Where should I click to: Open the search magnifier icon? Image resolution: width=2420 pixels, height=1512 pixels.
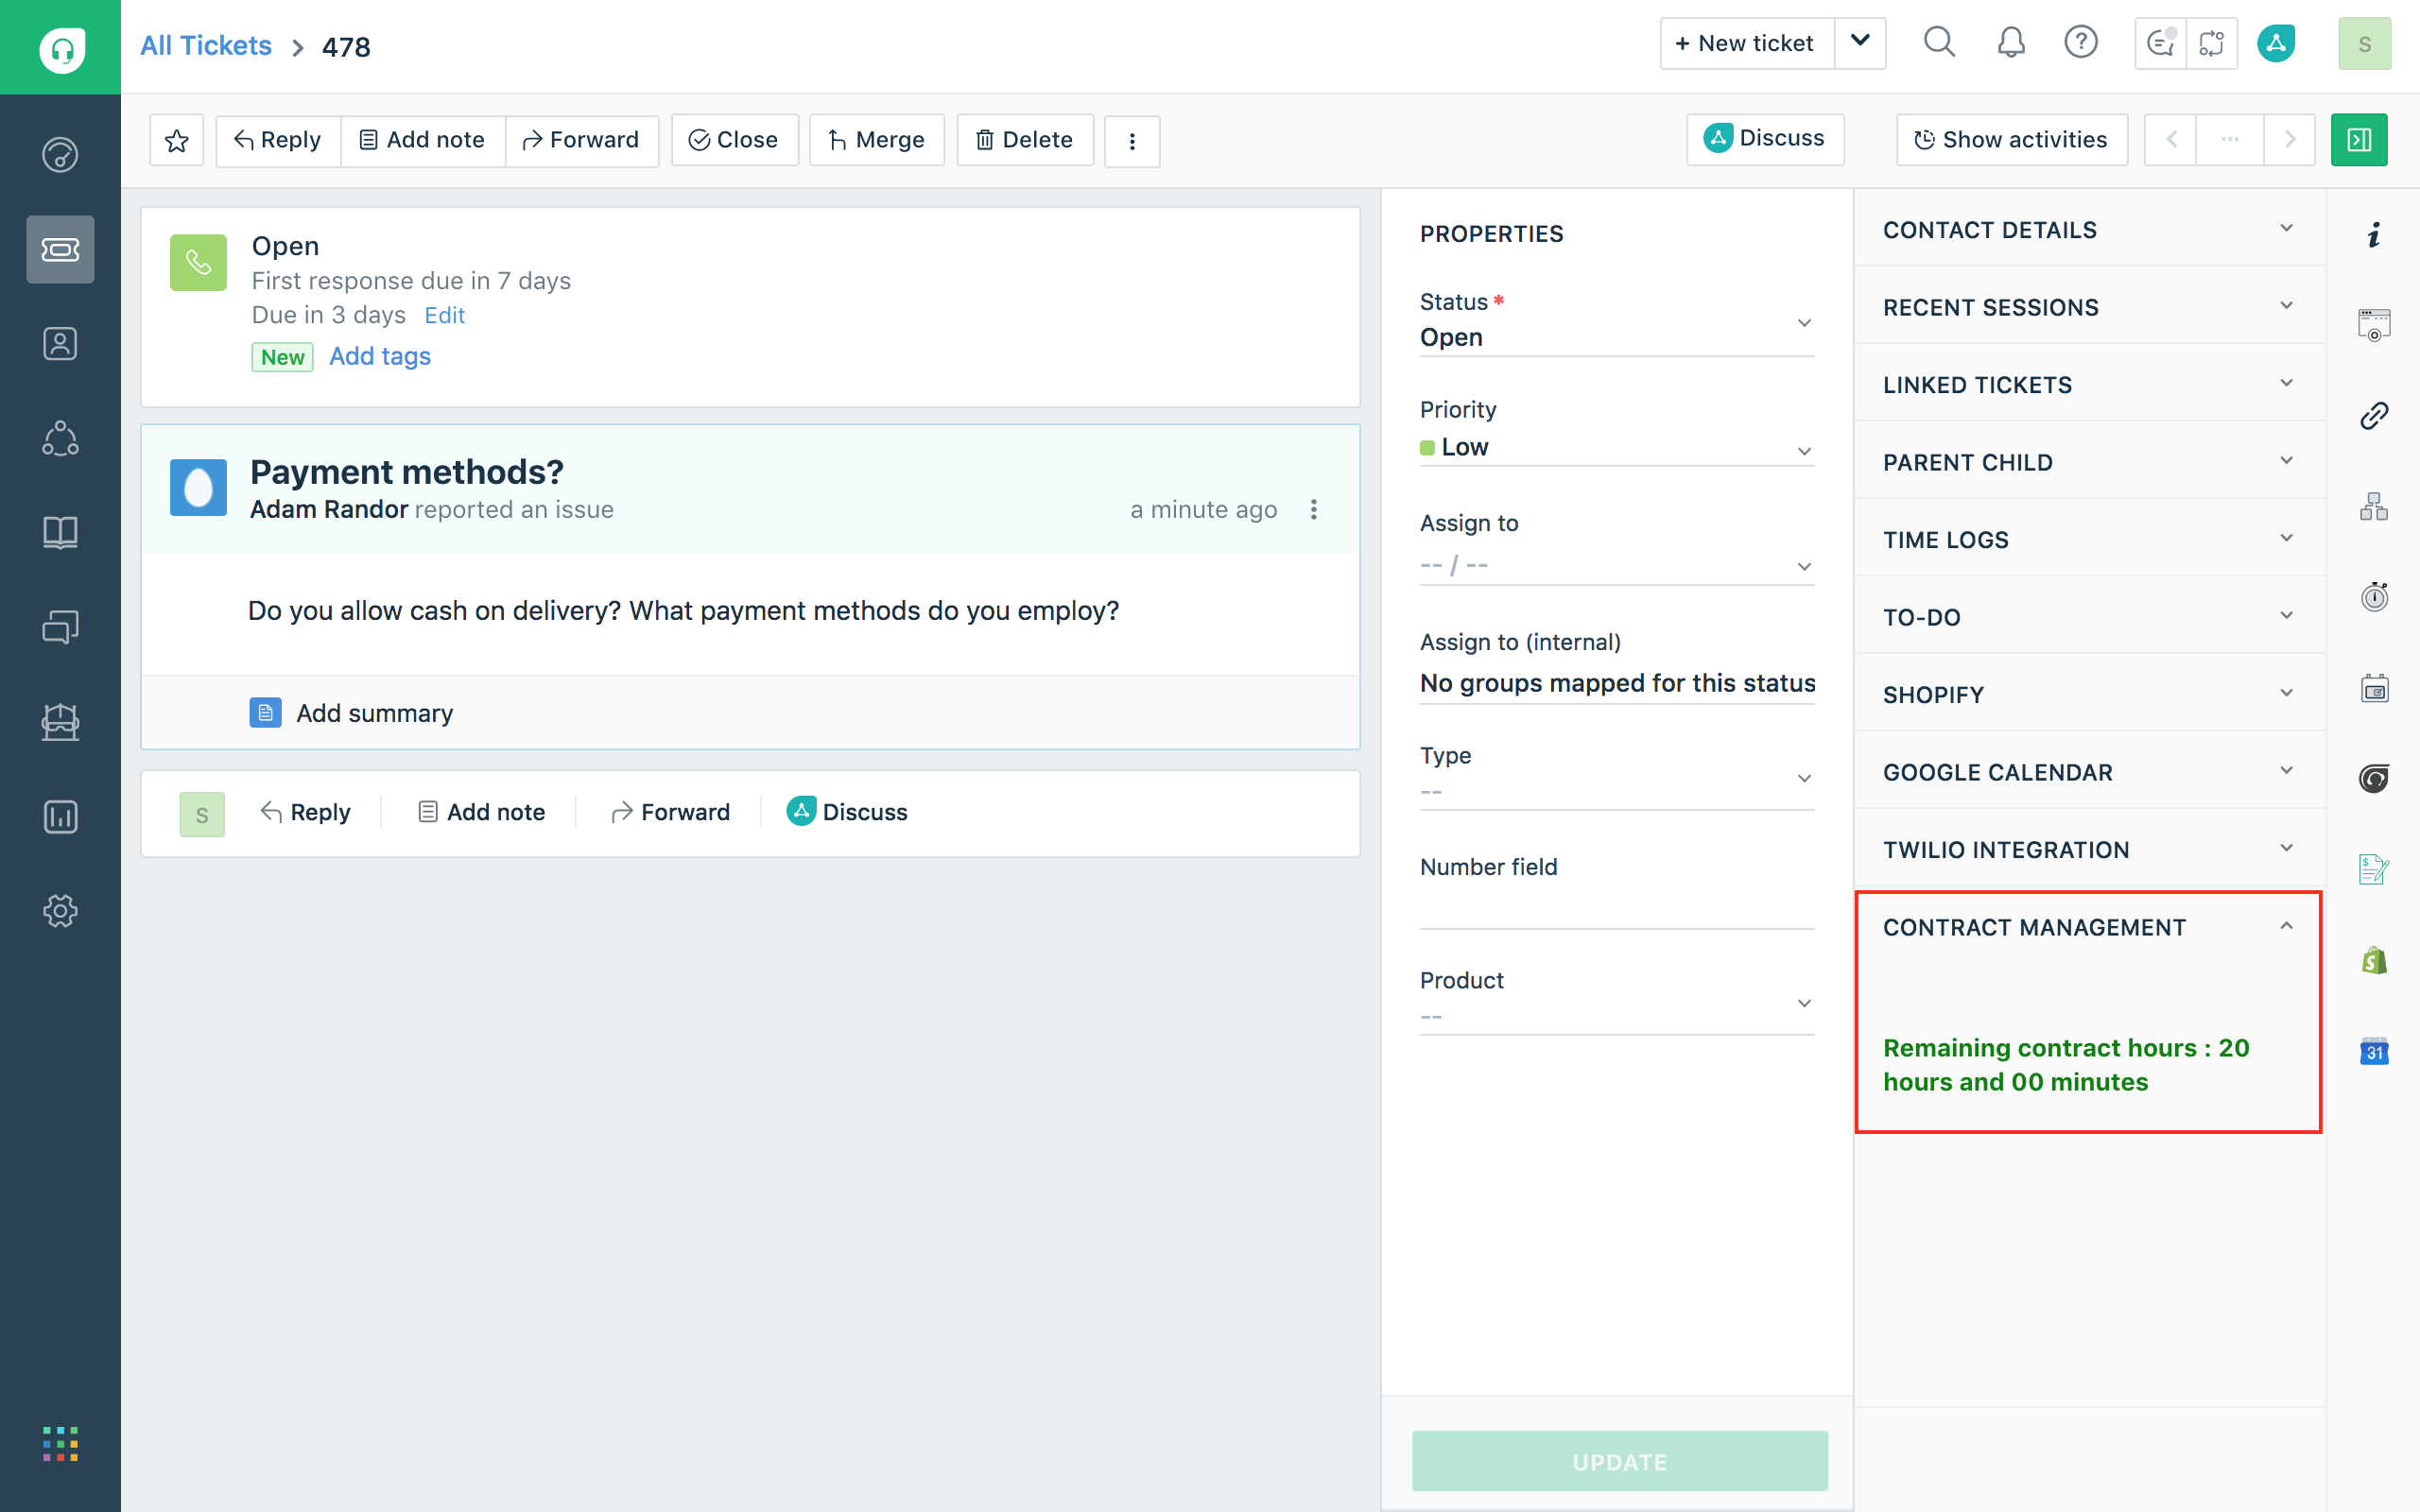1939,43
